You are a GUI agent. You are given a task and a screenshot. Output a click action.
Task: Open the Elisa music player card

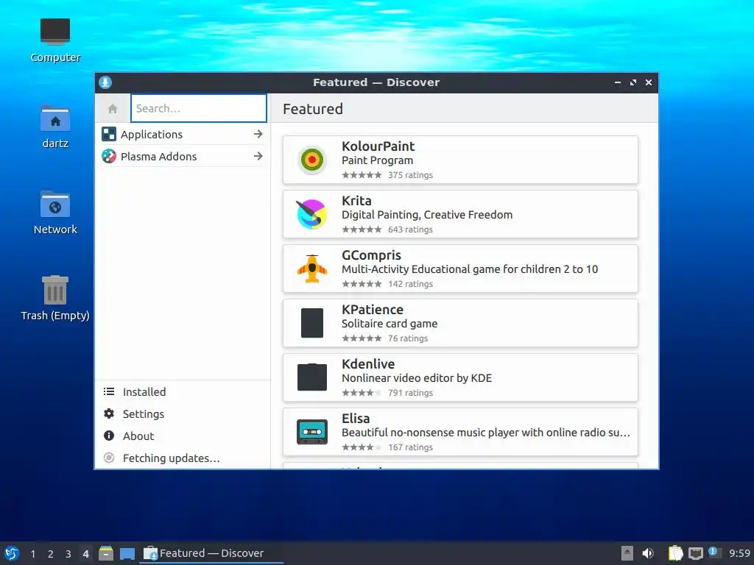(460, 431)
